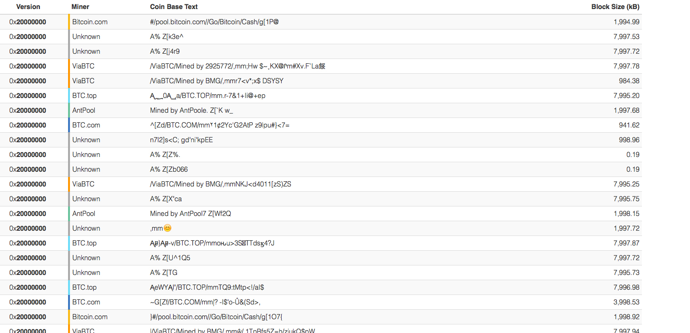Click the Coin Base Text column header

[x=174, y=7]
